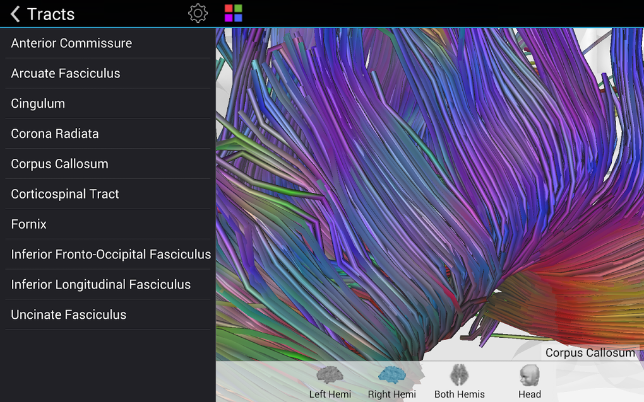Show Inferior Fronto-Occipital Fasciculus
644x402 pixels.
[107, 254]
